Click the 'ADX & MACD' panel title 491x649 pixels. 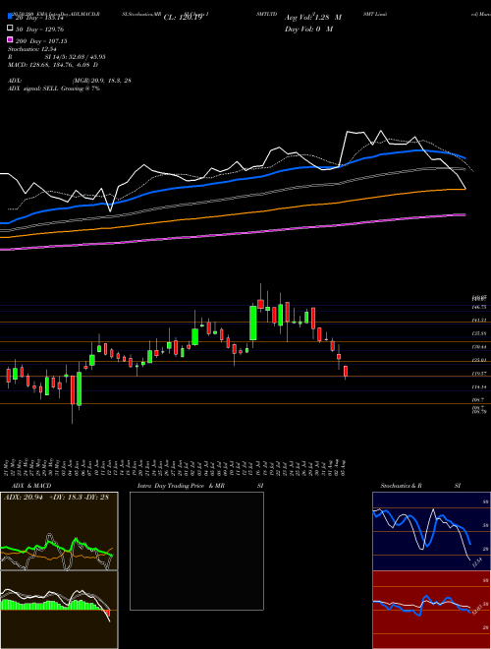coord(31,486)
